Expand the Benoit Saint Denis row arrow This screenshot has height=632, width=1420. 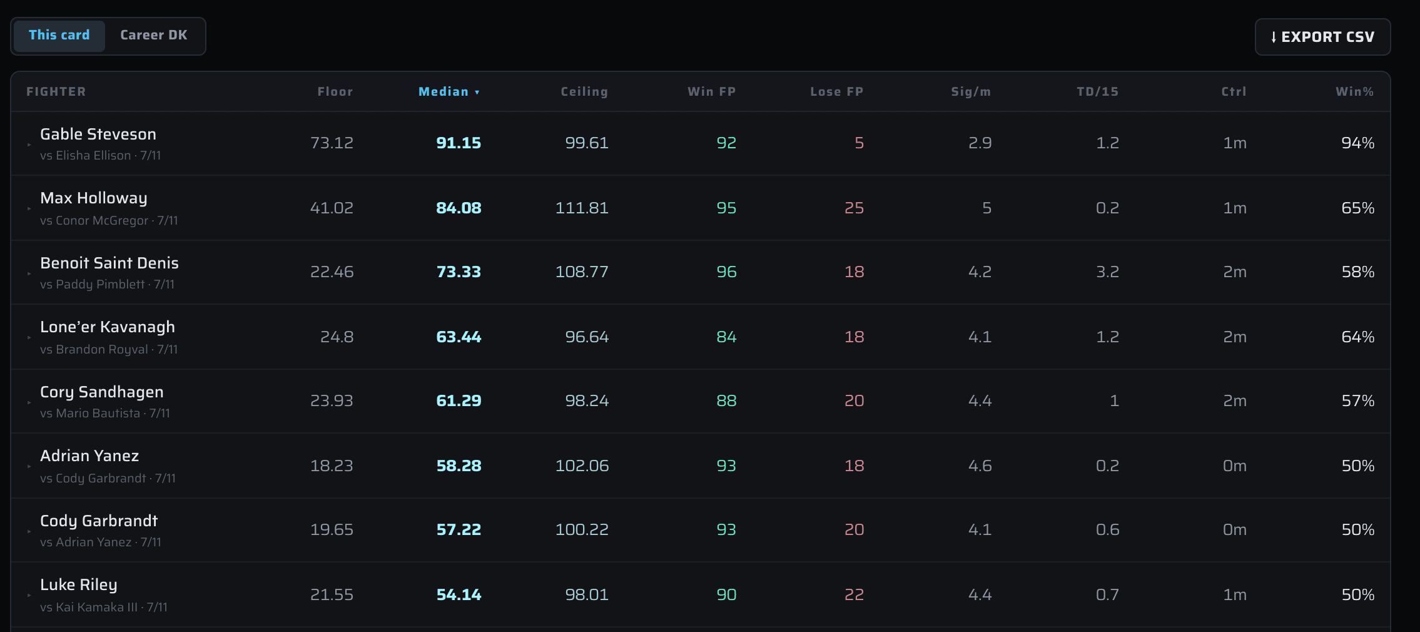point(29,273)
